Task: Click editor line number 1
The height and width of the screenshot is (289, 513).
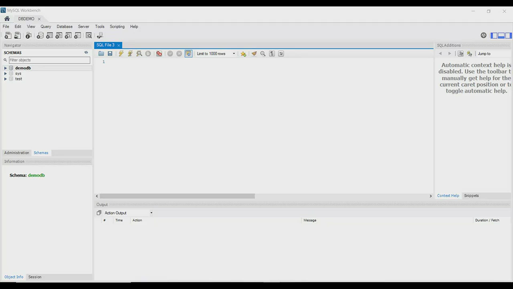Action: pyautogui.click(x=104, y=62)
